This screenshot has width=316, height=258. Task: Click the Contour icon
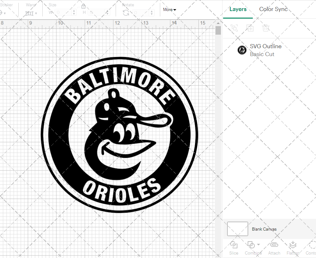(x=312, y=245)
